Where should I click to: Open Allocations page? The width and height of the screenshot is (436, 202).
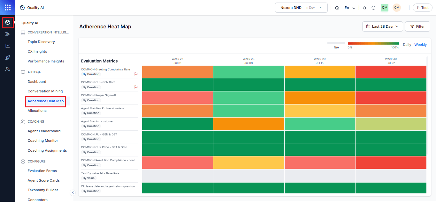tap(37, 111)
